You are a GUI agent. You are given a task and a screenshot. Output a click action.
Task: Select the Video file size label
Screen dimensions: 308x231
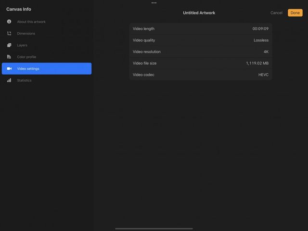pos(144,63)
